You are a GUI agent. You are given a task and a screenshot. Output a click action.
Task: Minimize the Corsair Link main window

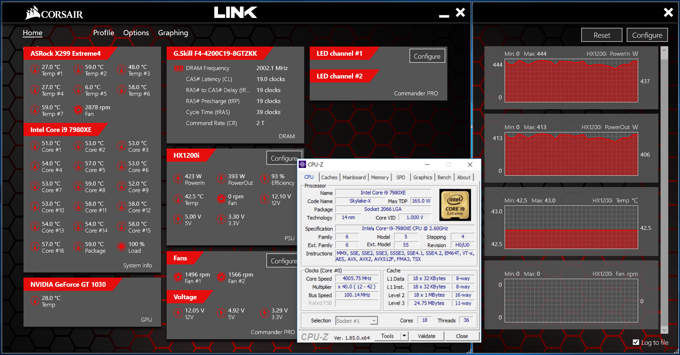tap(444, 16)
